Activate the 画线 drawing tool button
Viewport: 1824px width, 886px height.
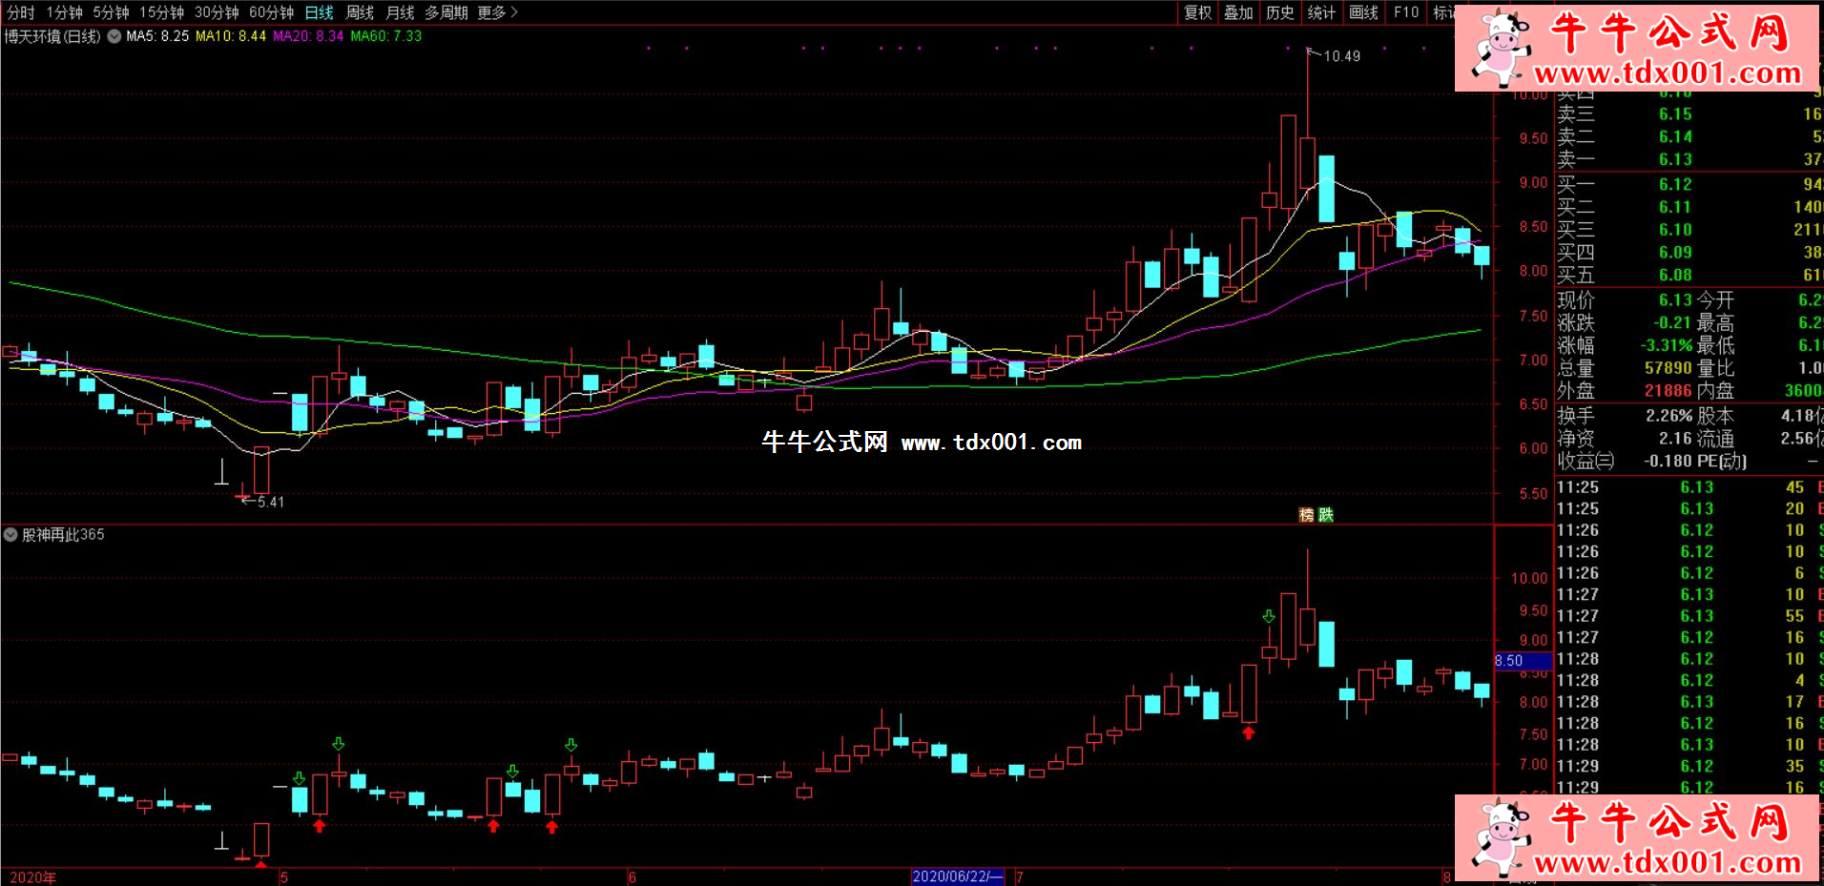pyautogui.click(x=1363, y=12)
